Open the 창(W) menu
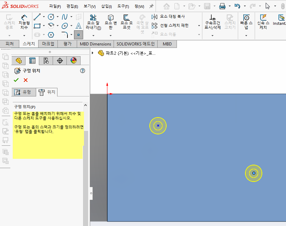 pyautogui.click(x=139, y=7)
